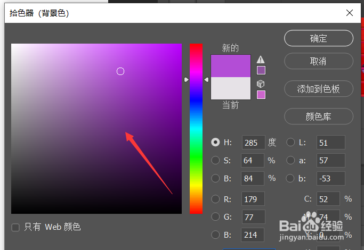Click the current color light gray preview
Screen dimensions: 364x250
coord(231,88)
